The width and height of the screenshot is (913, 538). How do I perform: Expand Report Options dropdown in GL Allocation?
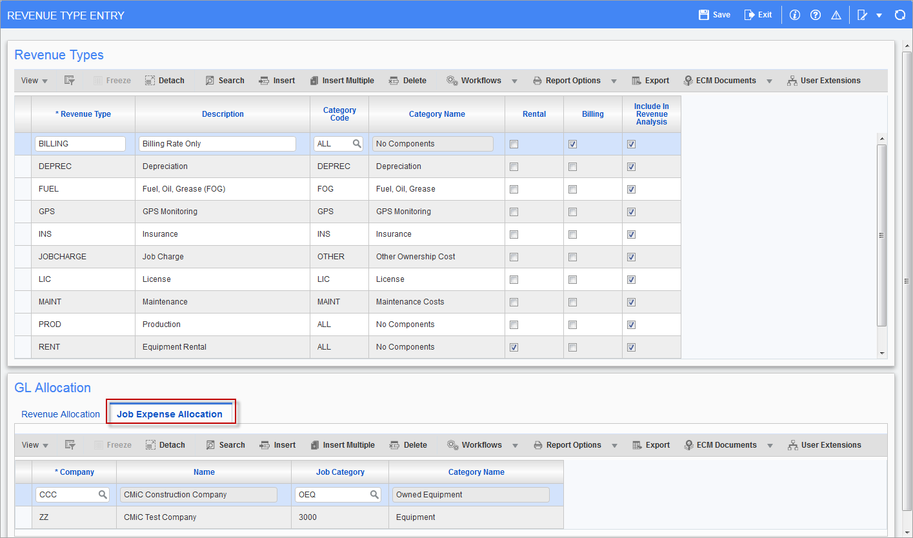point(614,446)
